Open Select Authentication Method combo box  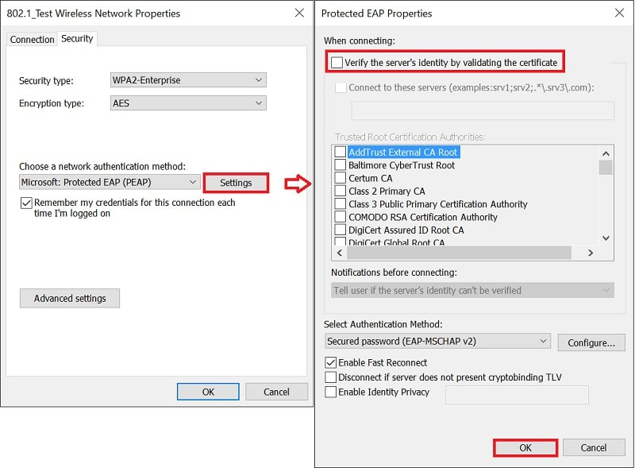pyautogui.click(x=437, y=341)
